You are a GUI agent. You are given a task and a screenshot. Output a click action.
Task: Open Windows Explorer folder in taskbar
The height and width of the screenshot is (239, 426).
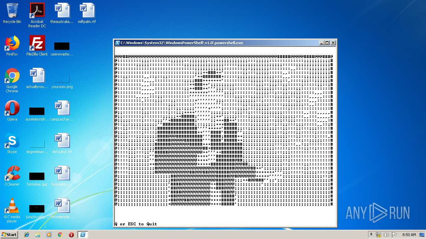point(38,235)
